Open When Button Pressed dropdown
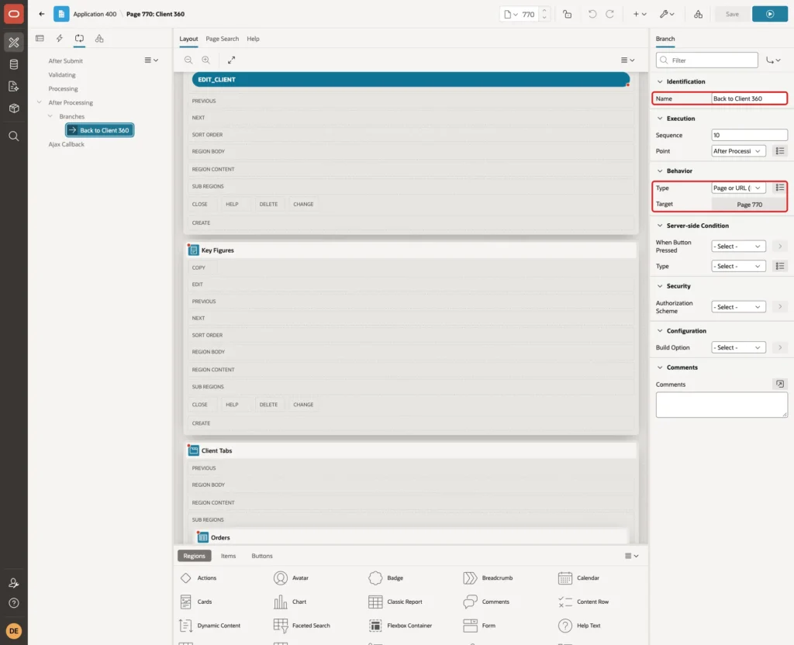Screen dimensions: 794x645 (738, 246)
